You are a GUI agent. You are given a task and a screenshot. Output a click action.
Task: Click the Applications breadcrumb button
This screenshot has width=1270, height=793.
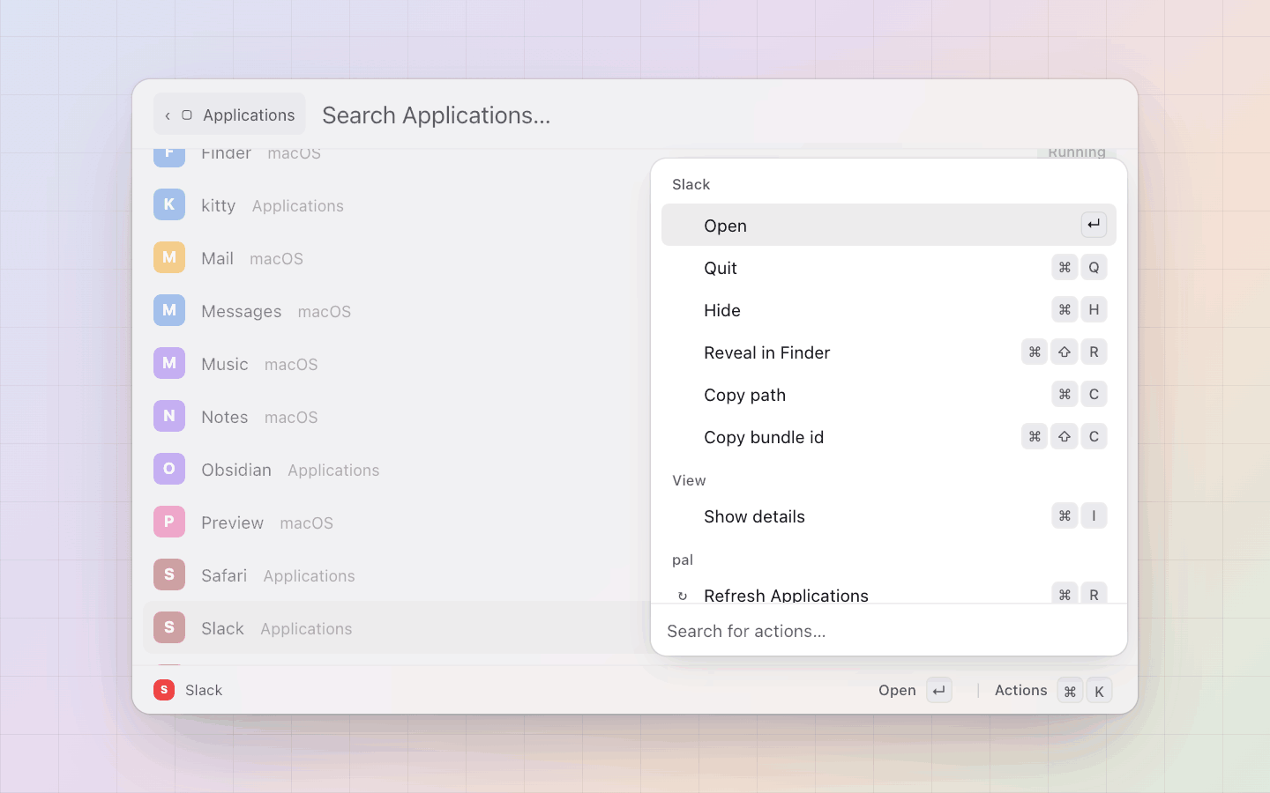coord(229,115)
